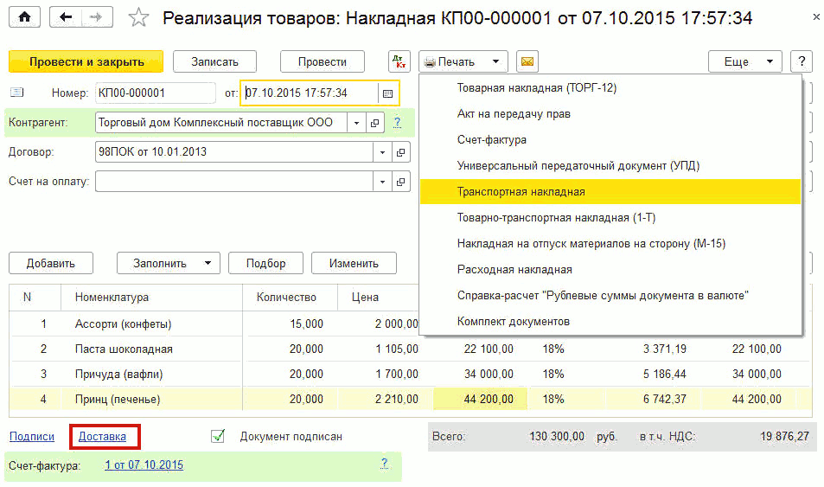Click the date field 07.10.2015 17:57:34
Screen dimensions: 824x487
coord(310,93)
